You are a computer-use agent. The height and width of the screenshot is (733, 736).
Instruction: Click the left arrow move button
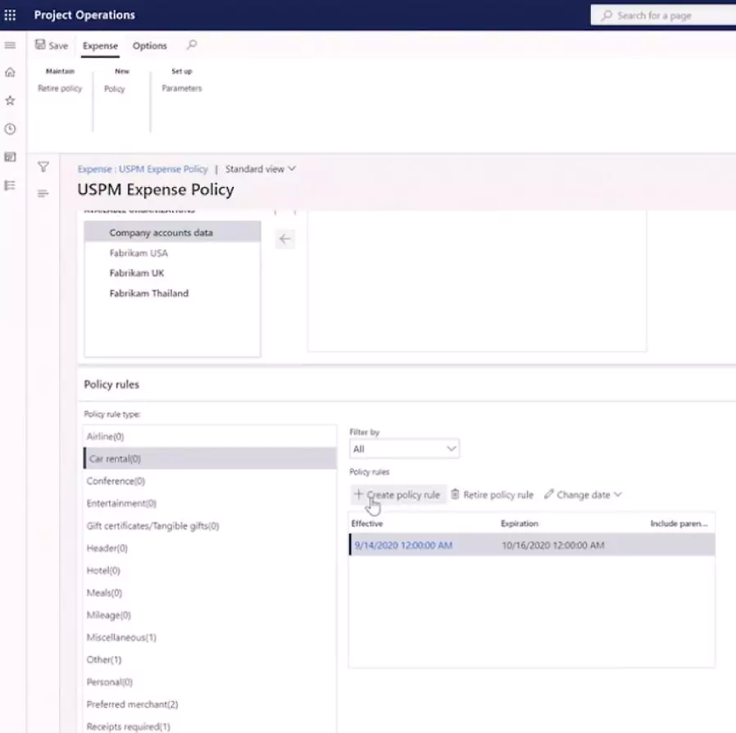(284, 239)
